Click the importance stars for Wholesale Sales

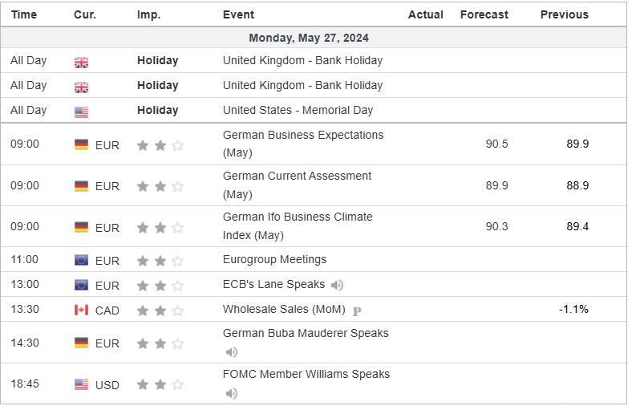[160, 310]
